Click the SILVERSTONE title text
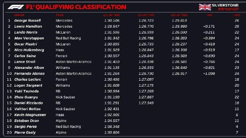246x138 pixels. pos(225,5)
